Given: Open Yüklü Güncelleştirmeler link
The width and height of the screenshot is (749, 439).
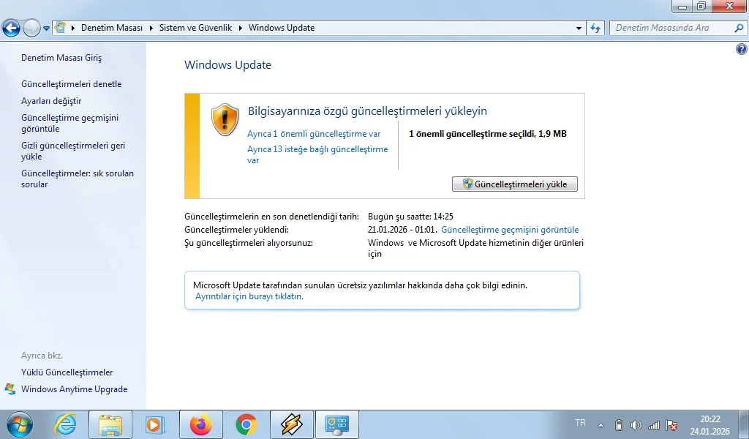Looking at the screenshot, I should [67, 372].
